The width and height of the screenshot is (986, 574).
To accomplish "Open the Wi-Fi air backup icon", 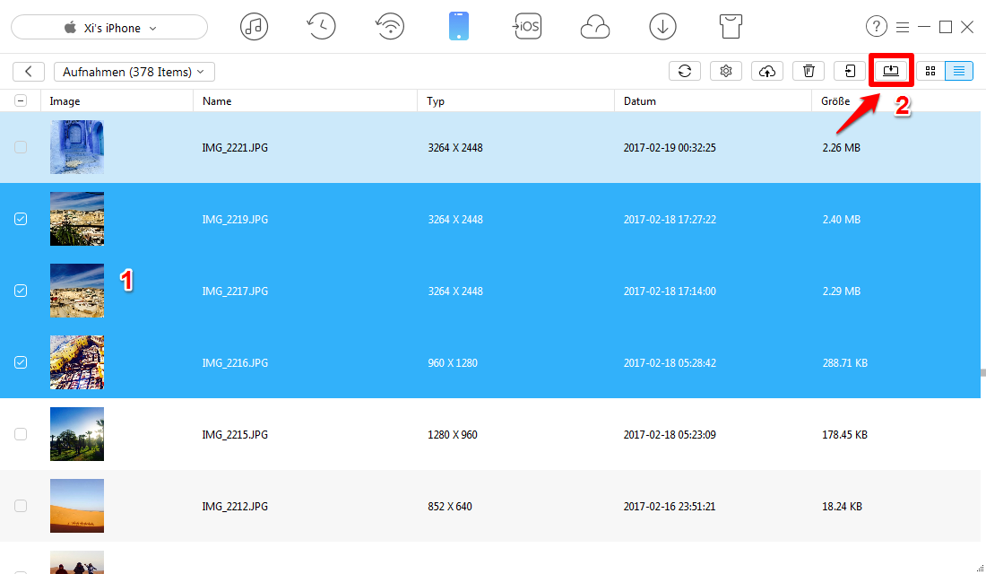I will pos(390,27).
